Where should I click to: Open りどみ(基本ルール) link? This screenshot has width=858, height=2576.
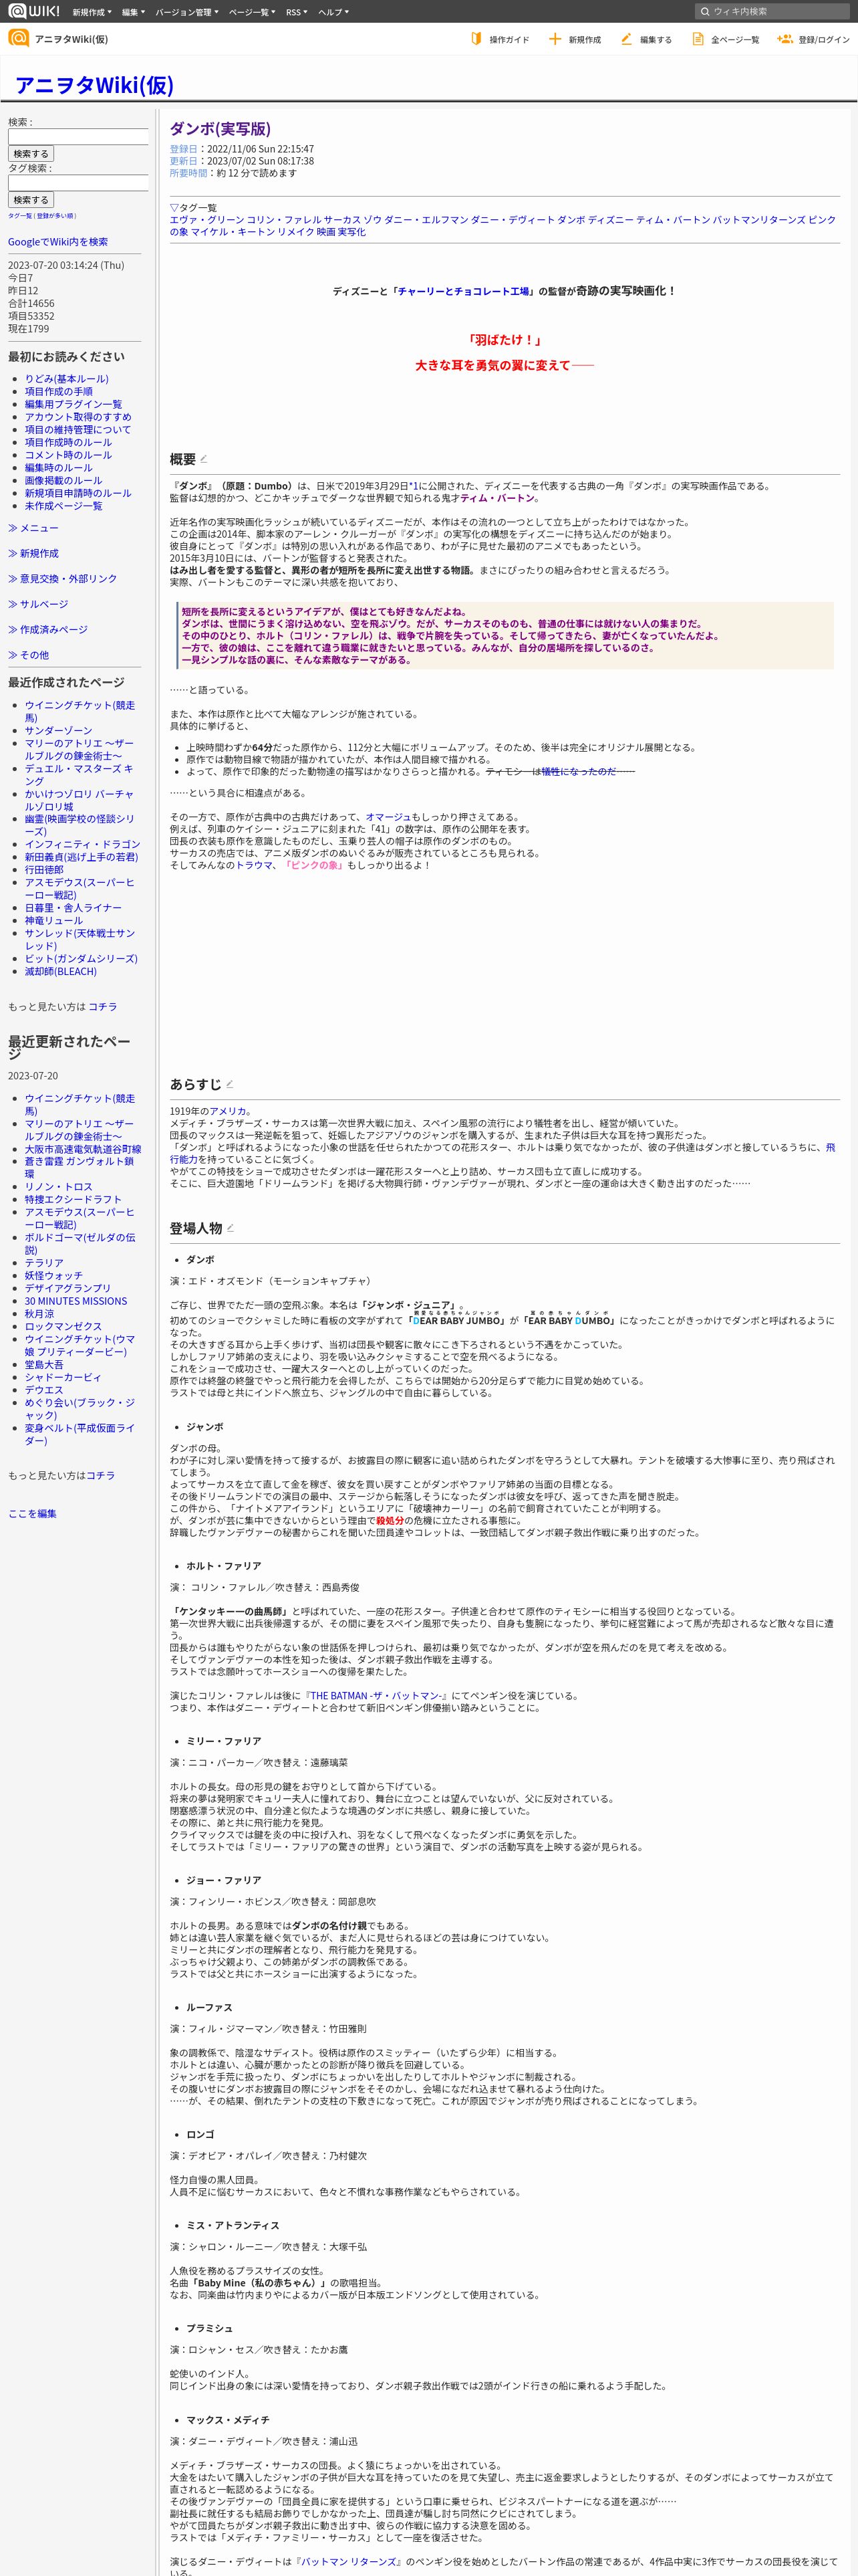pyautogui.click(x=67, y=379)
